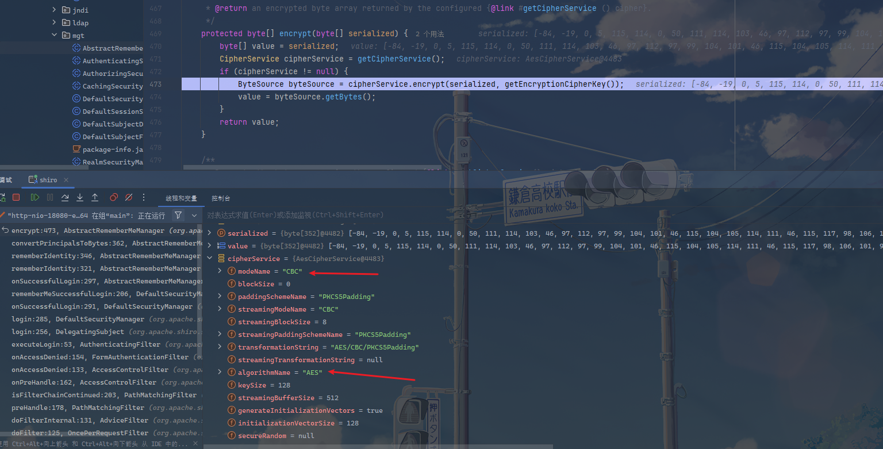Select streamingTransformationString = null field
This screenshot has width=883, height=449.
click(x=305, y=360)
